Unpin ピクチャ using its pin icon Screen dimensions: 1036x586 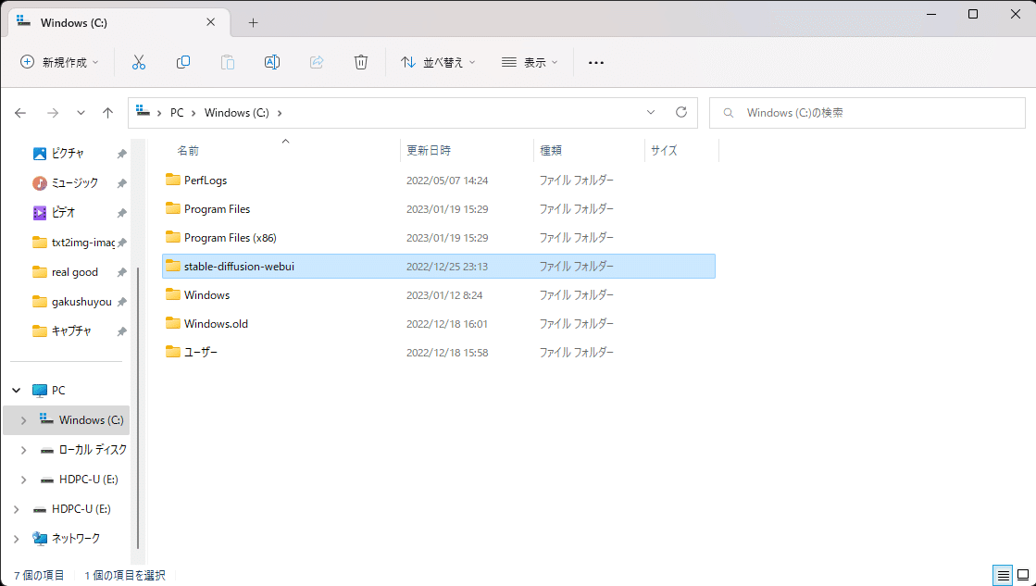[x=121, y=154]
